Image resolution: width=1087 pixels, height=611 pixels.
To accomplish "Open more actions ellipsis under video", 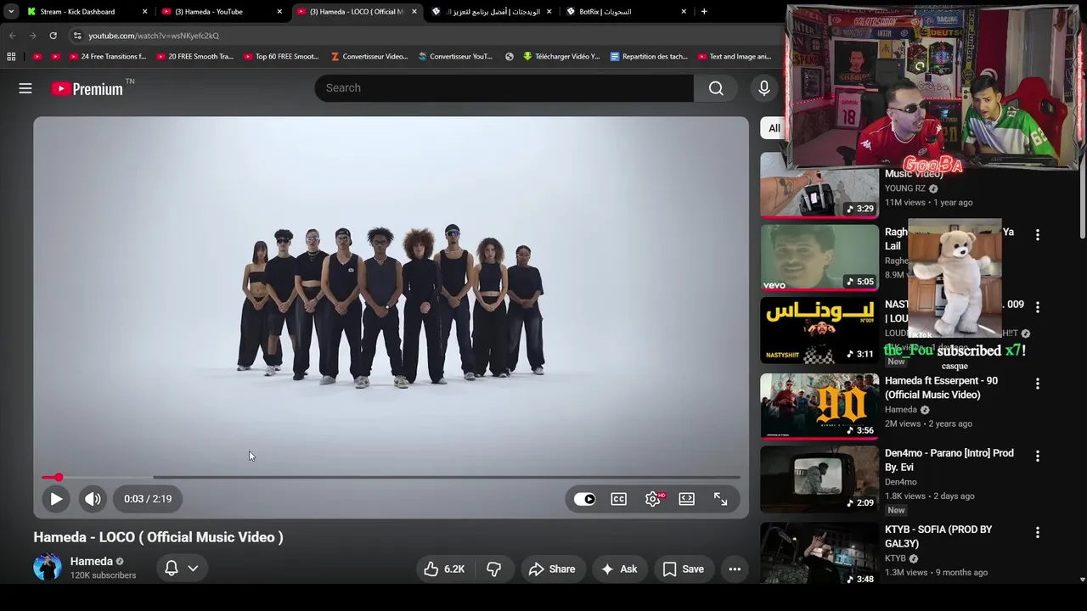I will [735, 569].
